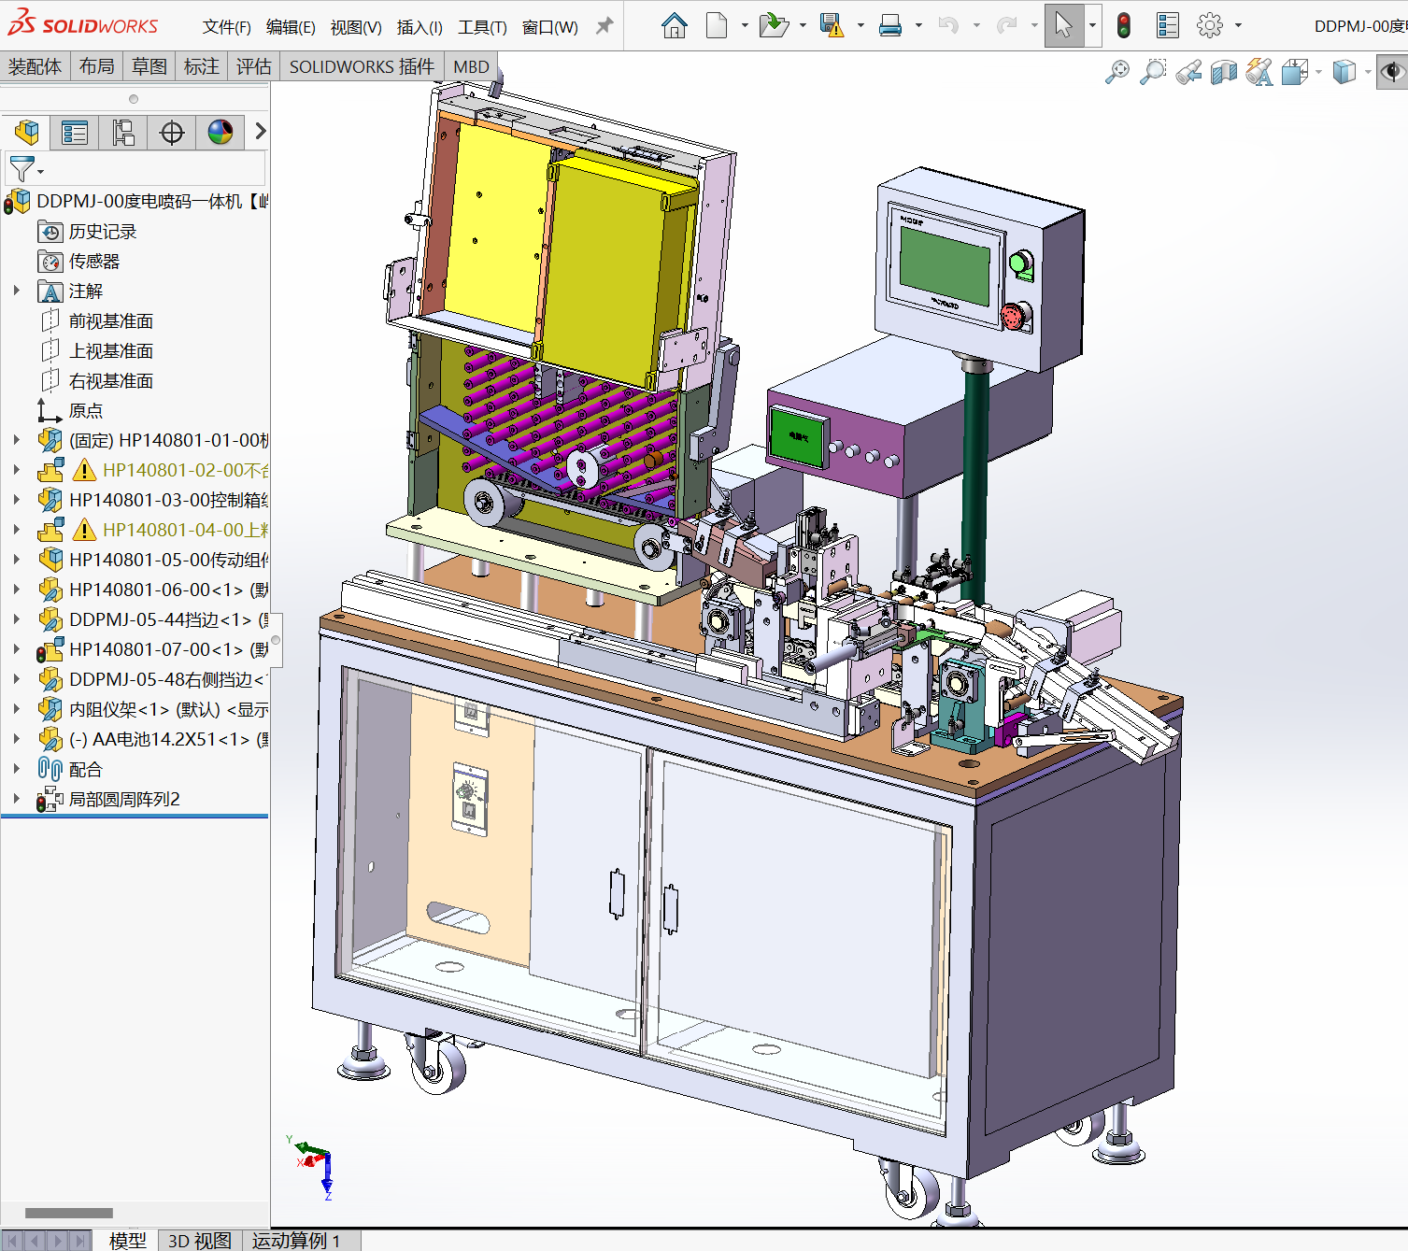This screenshot has width=1408, height=1251.
Task: Switch to FeatureManager design tree tab
Action: pos(26,133)
